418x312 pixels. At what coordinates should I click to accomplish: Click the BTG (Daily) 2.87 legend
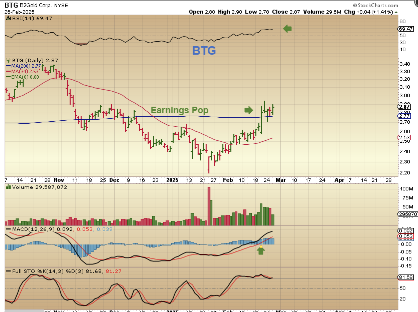(x=35, y=61)
